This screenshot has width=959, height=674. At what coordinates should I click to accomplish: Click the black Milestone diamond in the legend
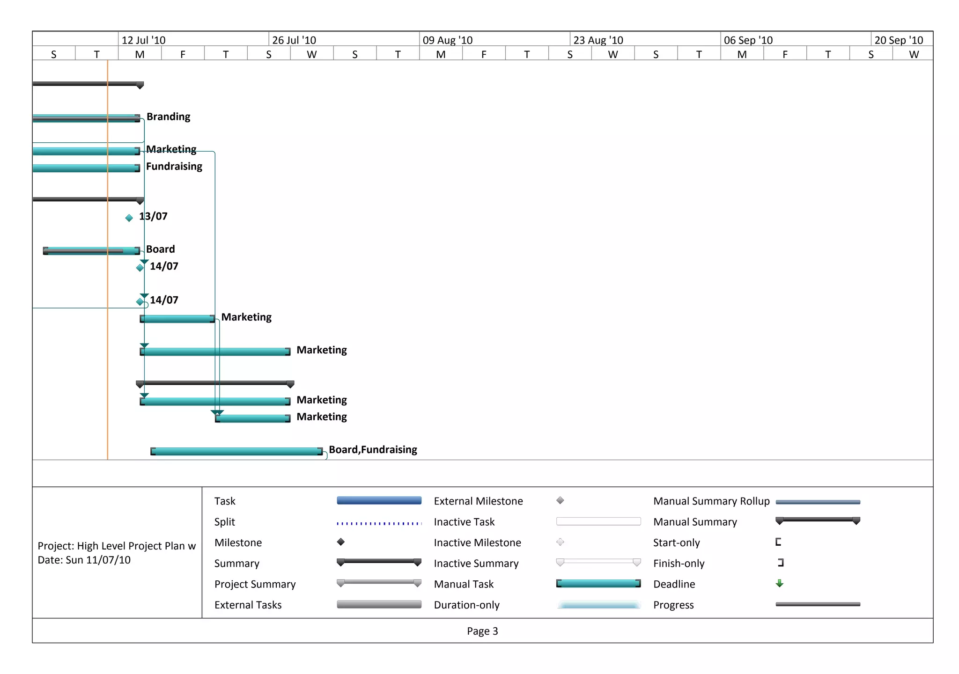pos(341,542)
